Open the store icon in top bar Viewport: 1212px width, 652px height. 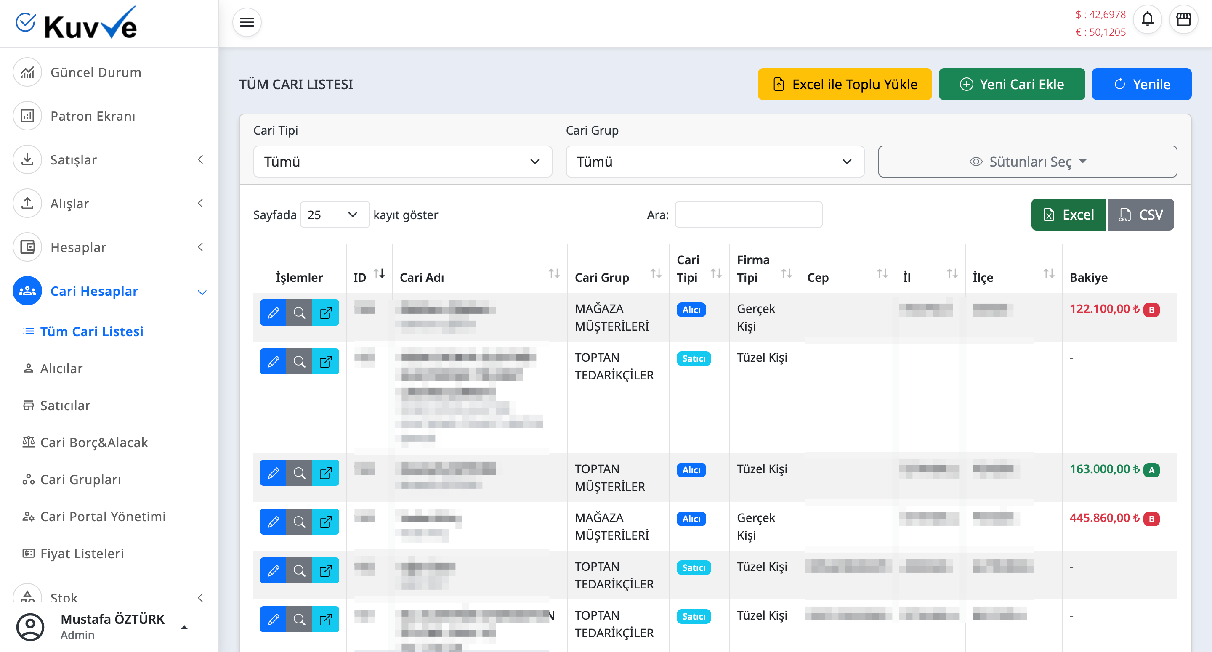click(1183, 20)
